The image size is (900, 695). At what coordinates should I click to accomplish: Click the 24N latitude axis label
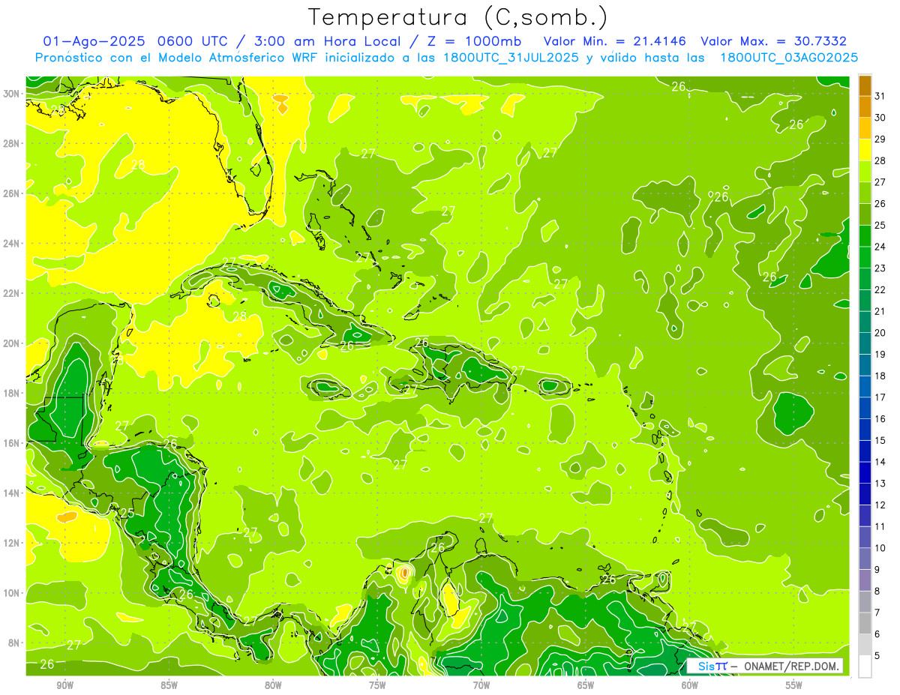12,243
